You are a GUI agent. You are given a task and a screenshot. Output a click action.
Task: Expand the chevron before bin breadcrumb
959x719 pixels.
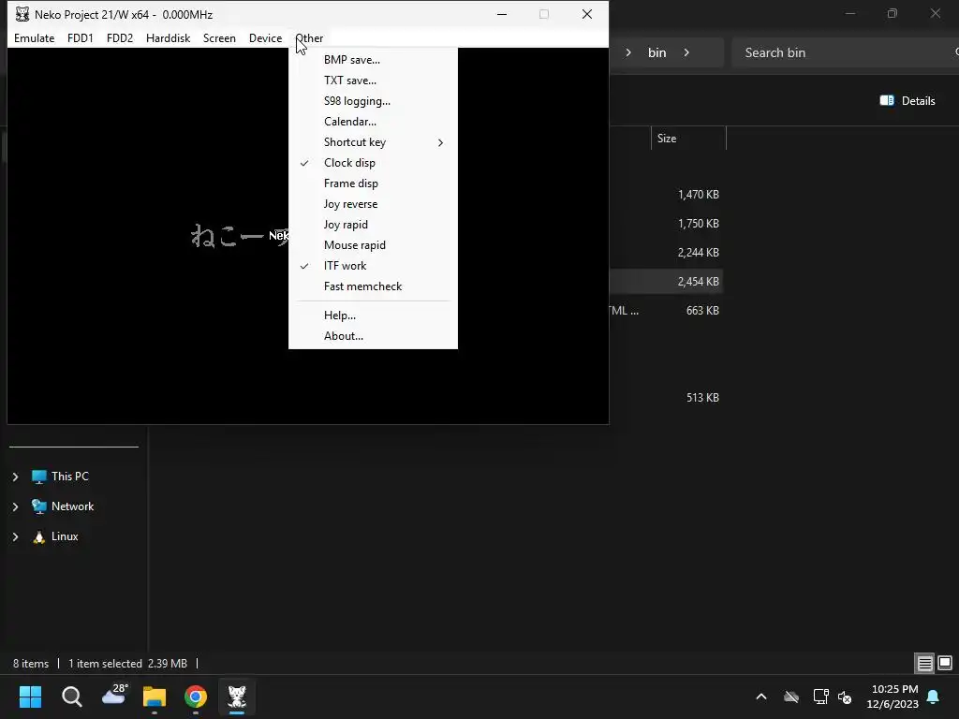[628, 52]
